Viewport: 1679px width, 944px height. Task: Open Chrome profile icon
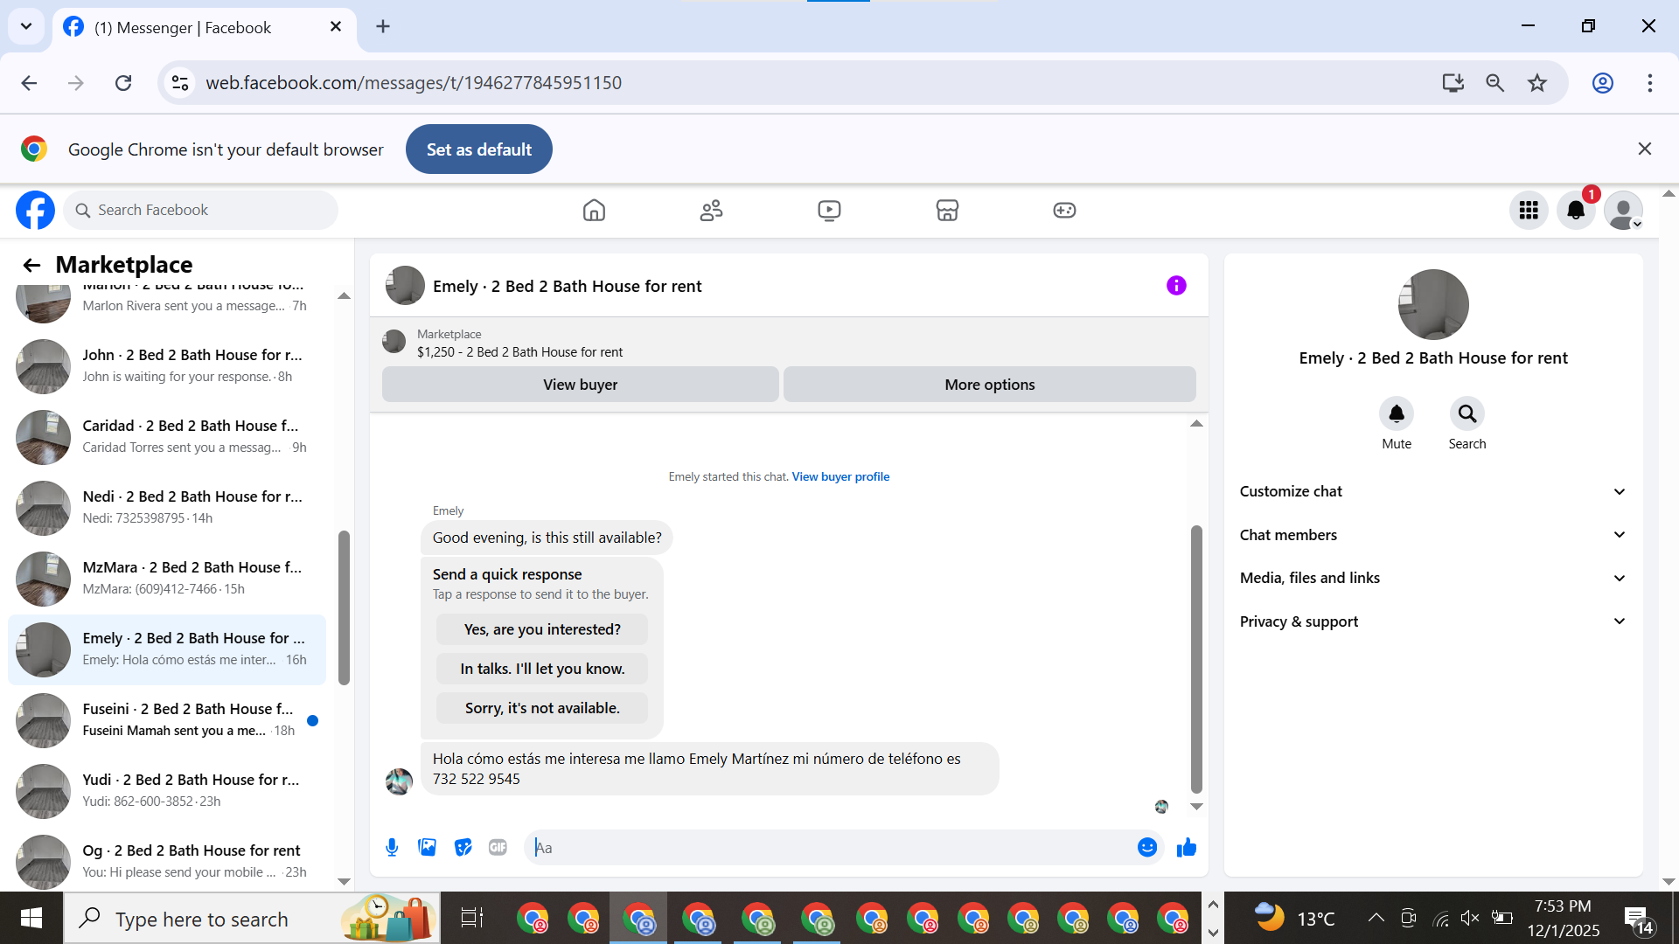(1602, 83)
